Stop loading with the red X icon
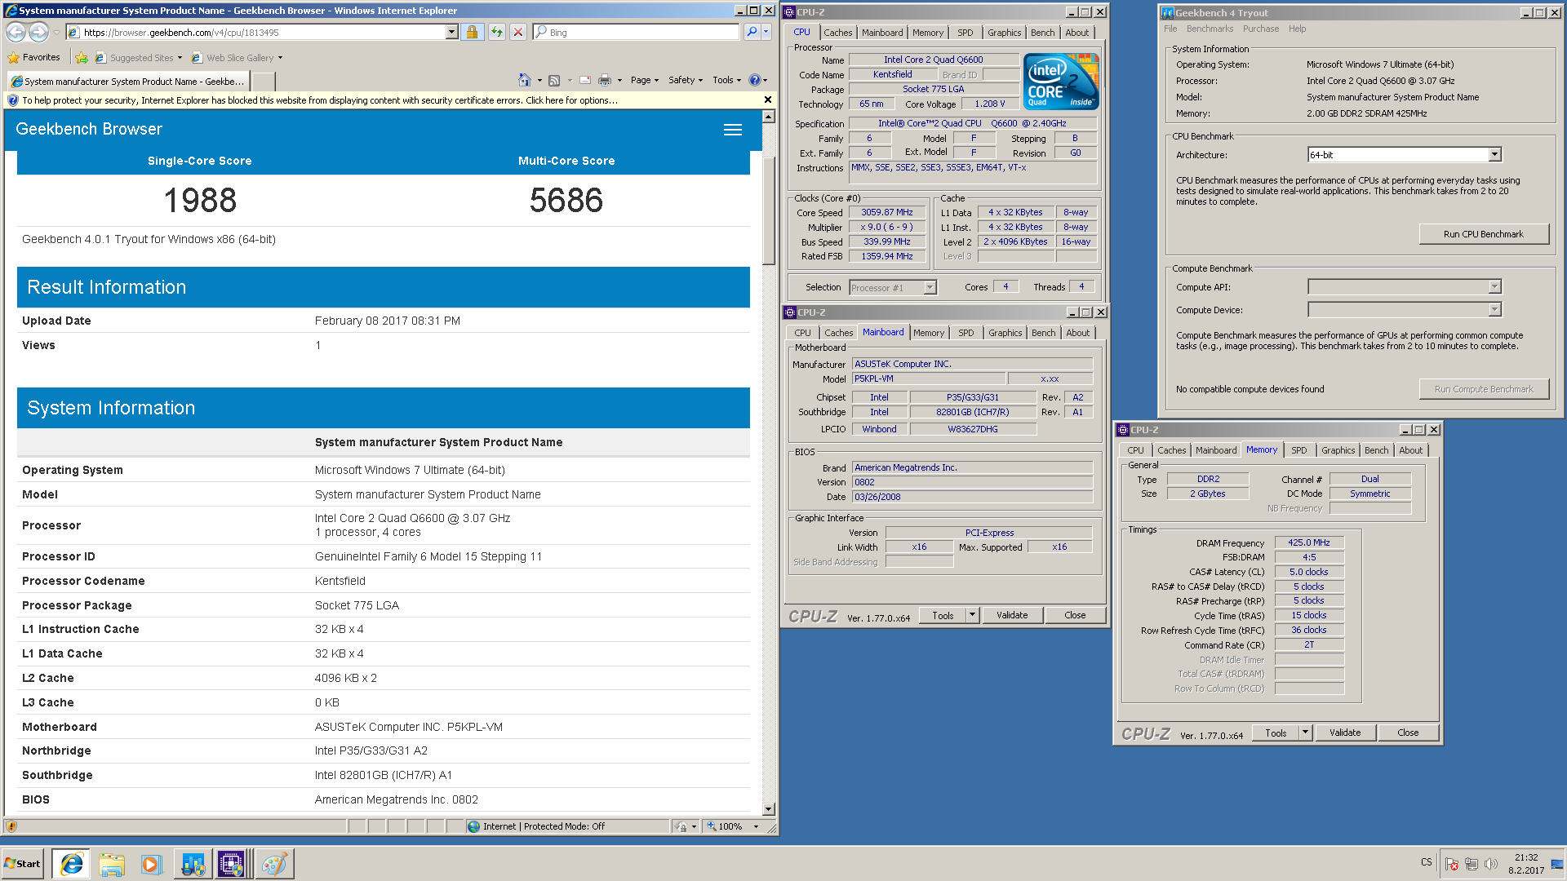This screenshot has width=1567, height=881. pos(518,32)
